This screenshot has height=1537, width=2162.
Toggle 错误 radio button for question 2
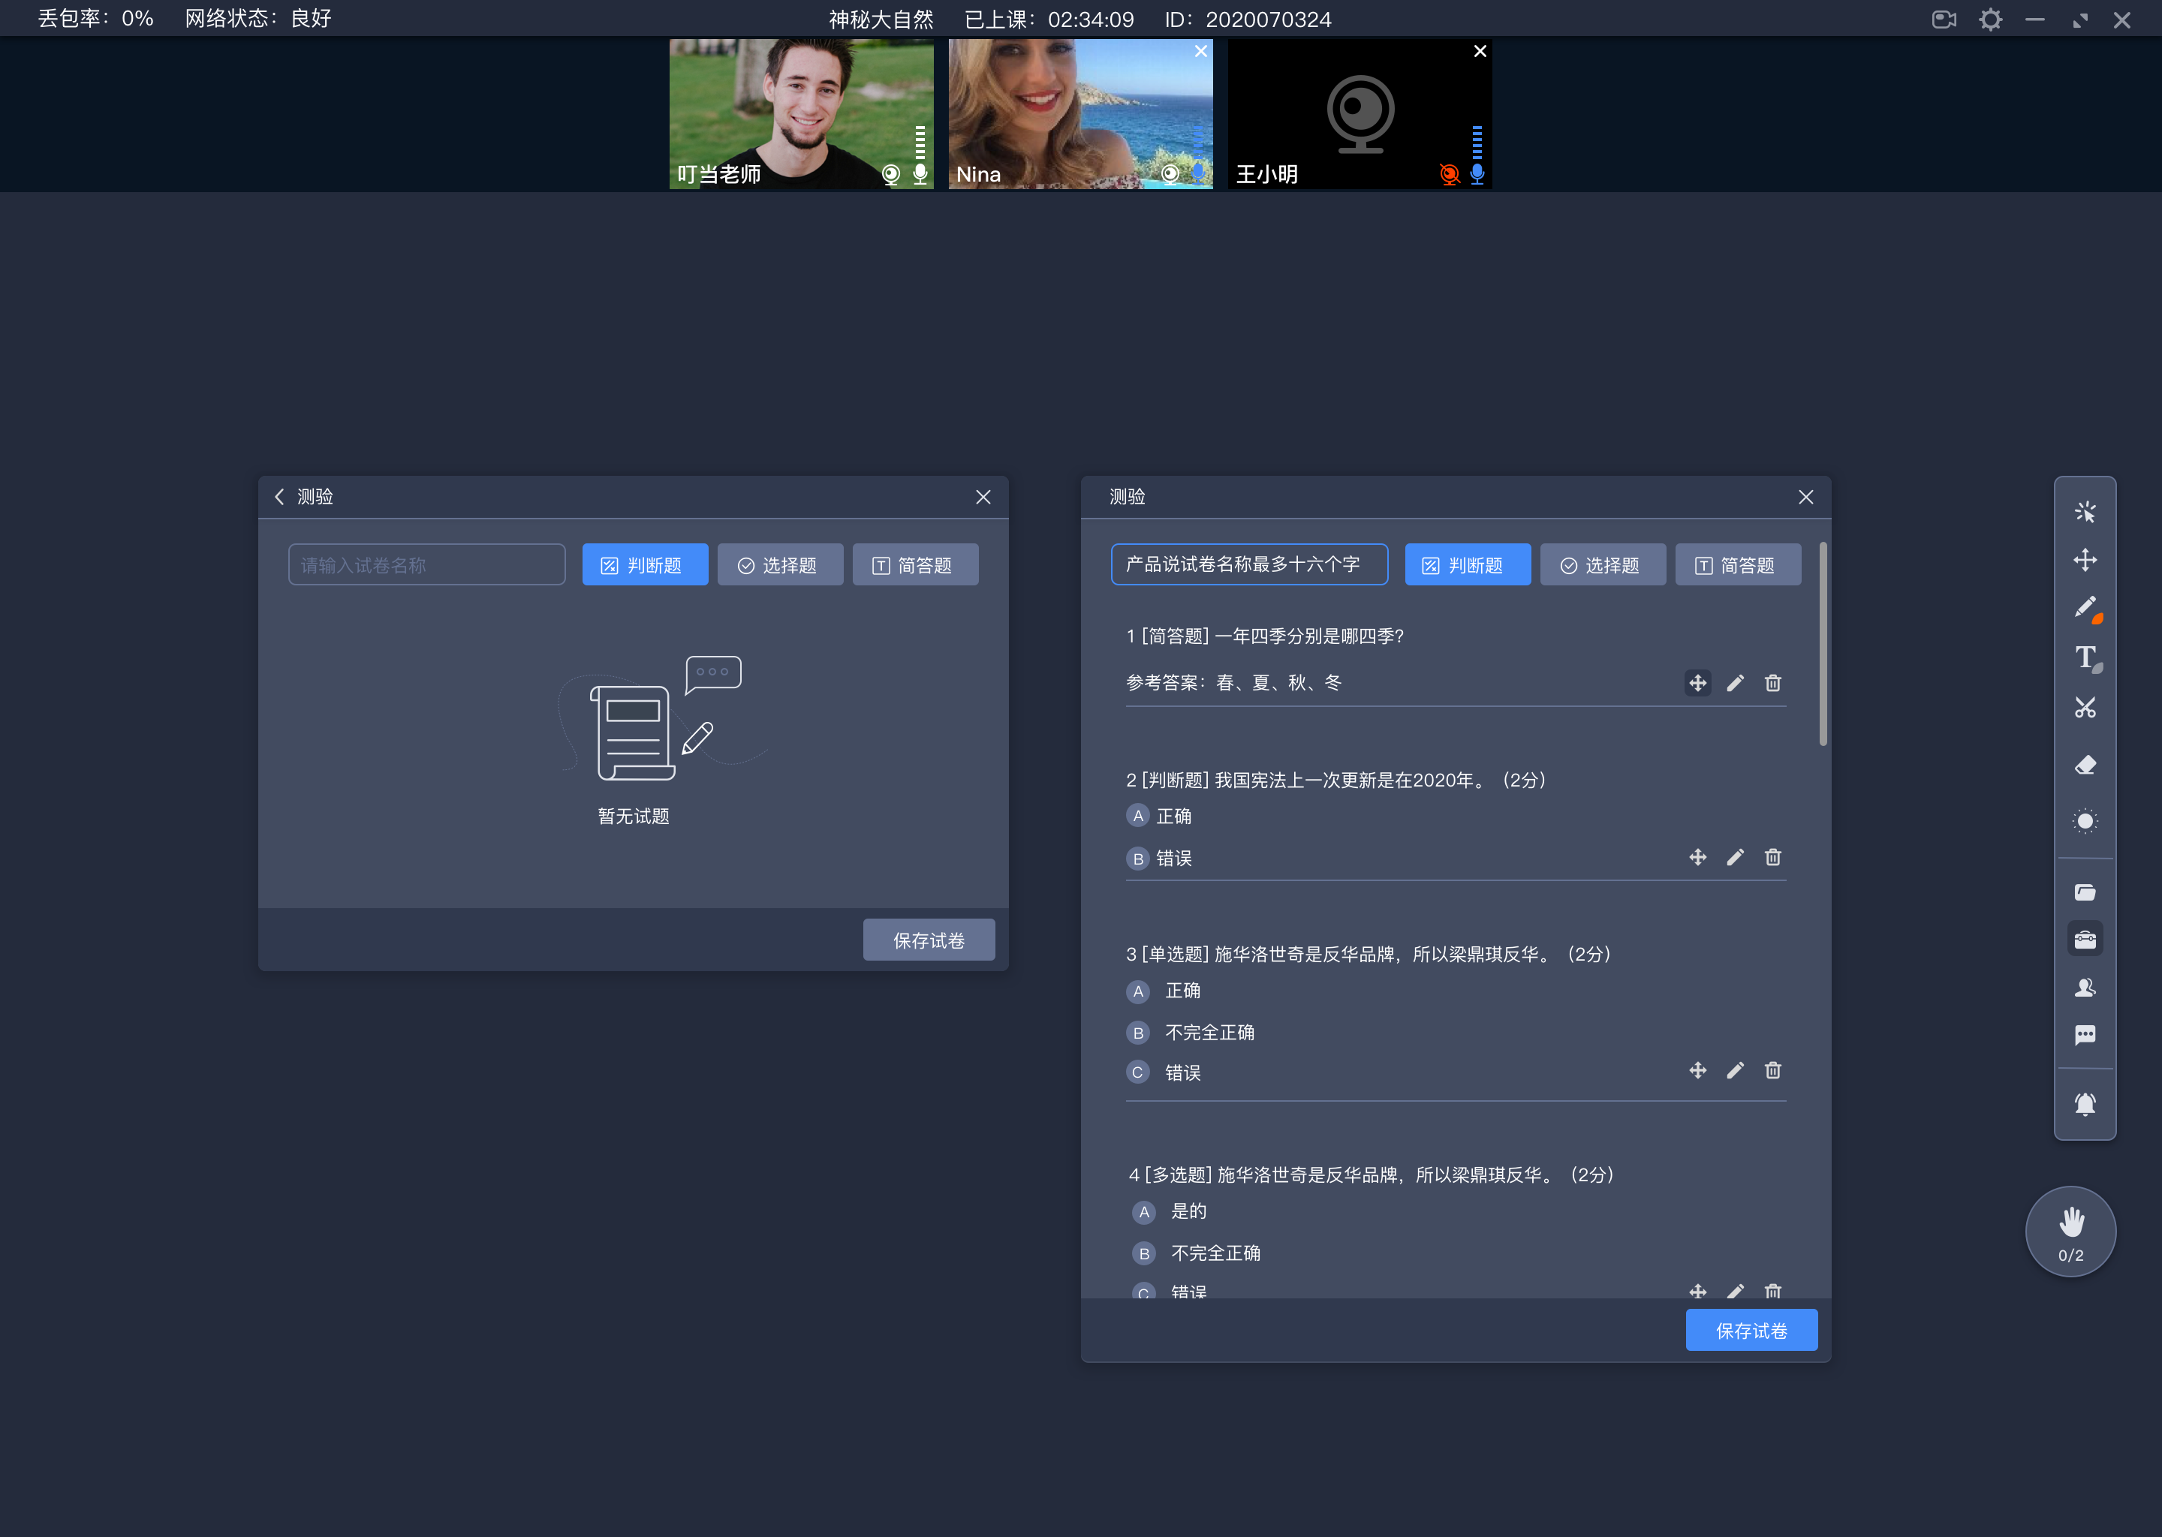coord(1137,859)
